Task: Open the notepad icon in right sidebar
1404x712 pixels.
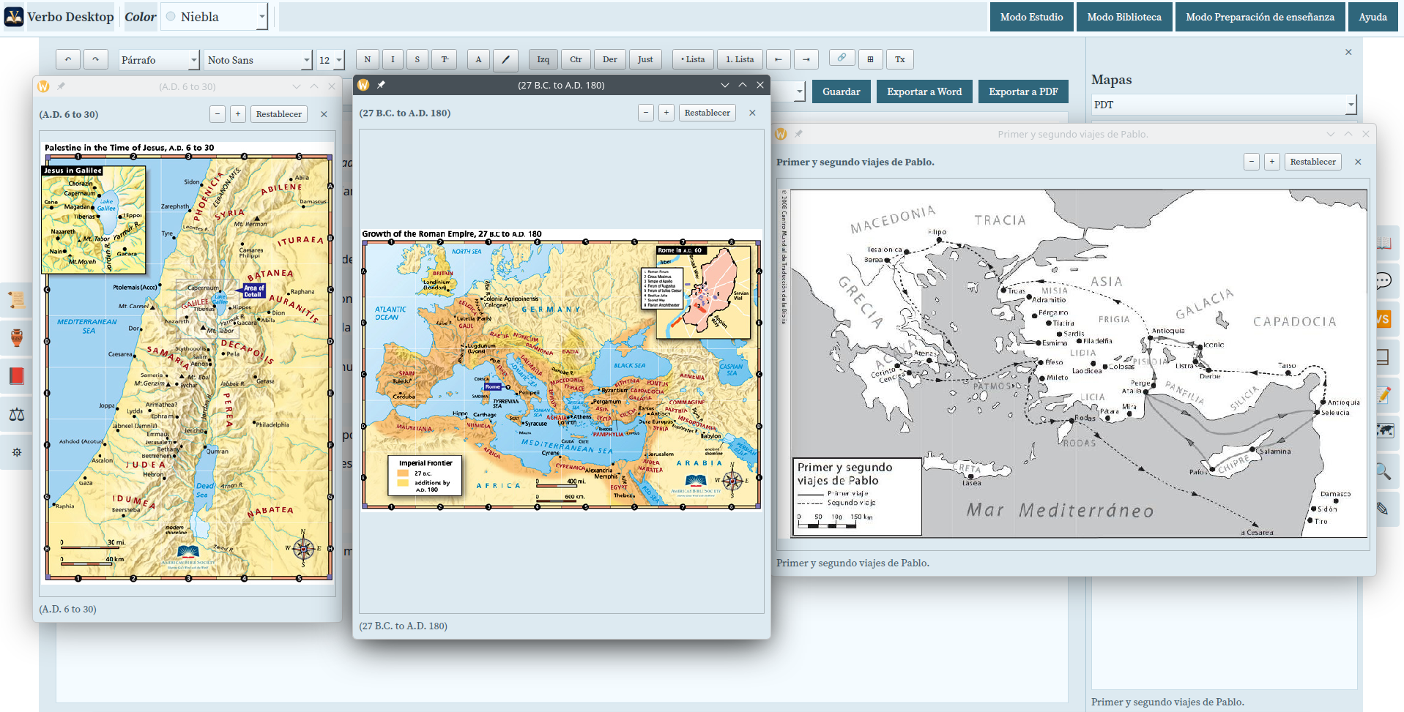Action: (1385, 395)
